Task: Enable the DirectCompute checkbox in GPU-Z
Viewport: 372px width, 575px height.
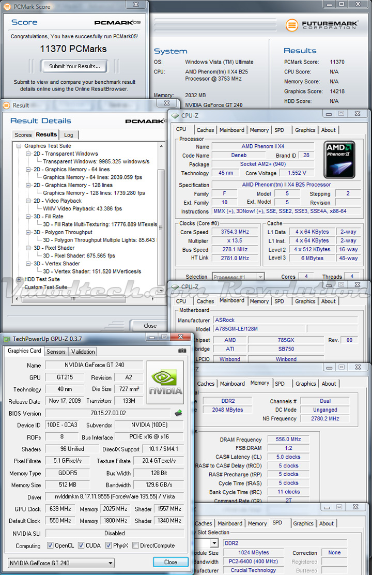Action: point(135,546)
